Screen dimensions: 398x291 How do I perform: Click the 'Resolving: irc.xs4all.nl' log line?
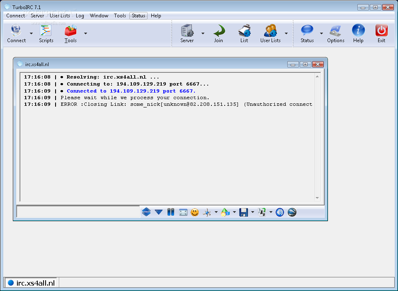(113, 77)
